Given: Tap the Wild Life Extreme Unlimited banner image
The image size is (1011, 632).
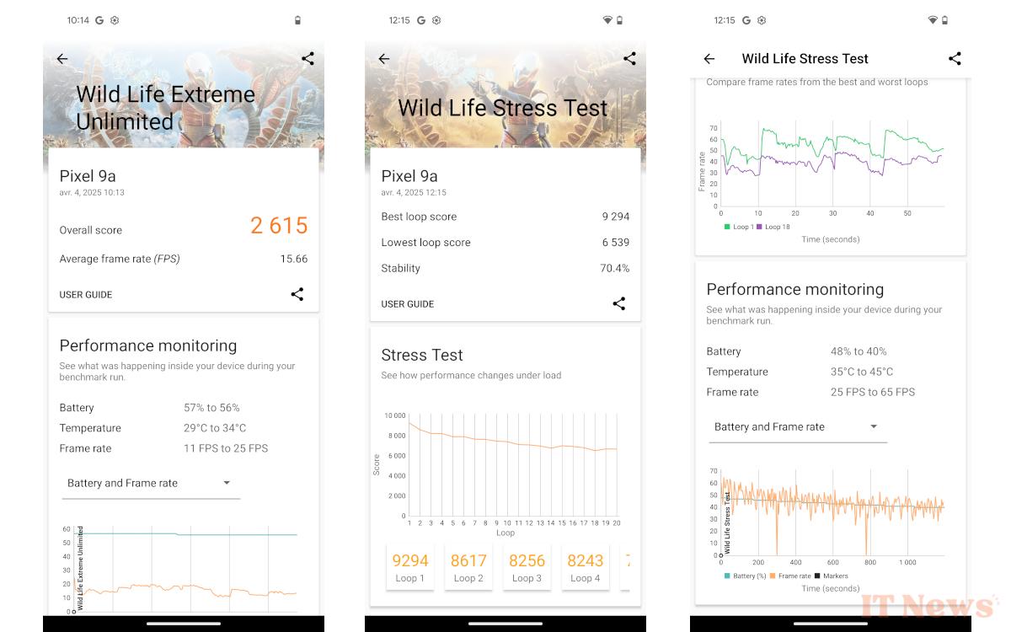Looking at the screenshot, I should click(x=184, y=95).
